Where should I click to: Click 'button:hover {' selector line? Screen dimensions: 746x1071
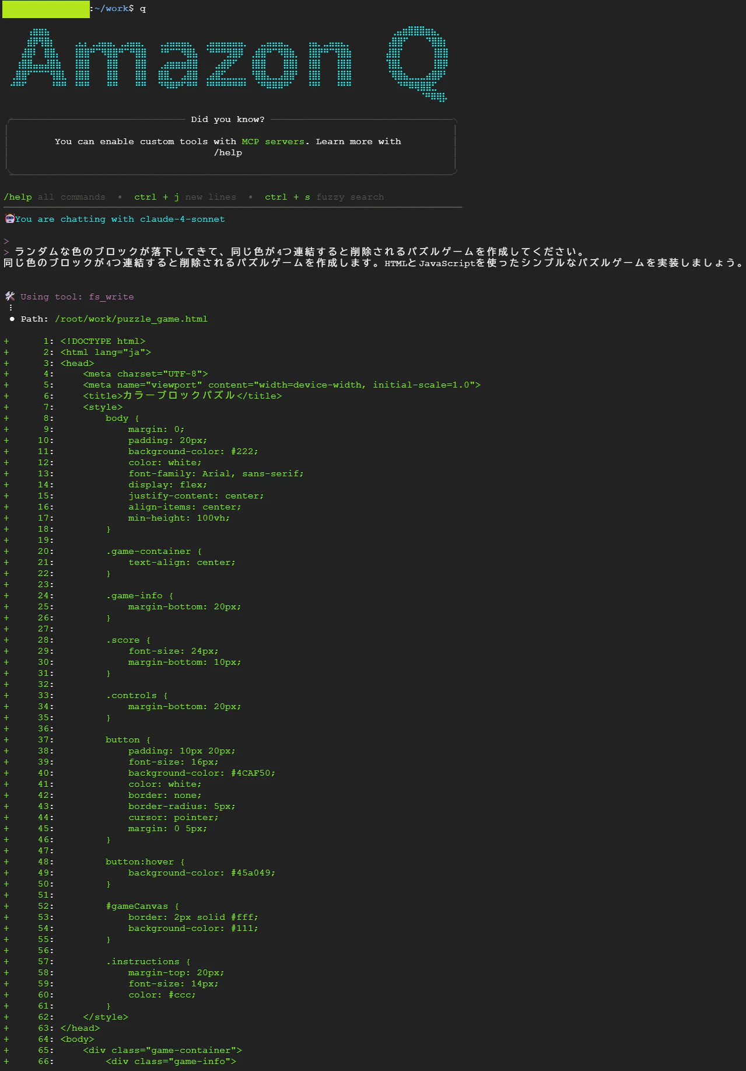point(145,861)
